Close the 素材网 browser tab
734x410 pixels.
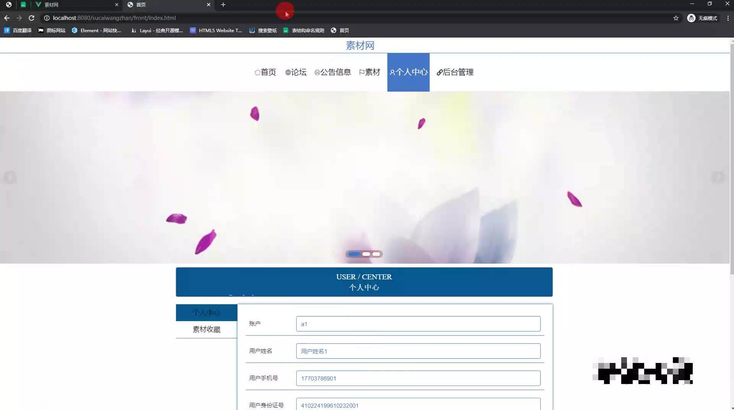117,5
